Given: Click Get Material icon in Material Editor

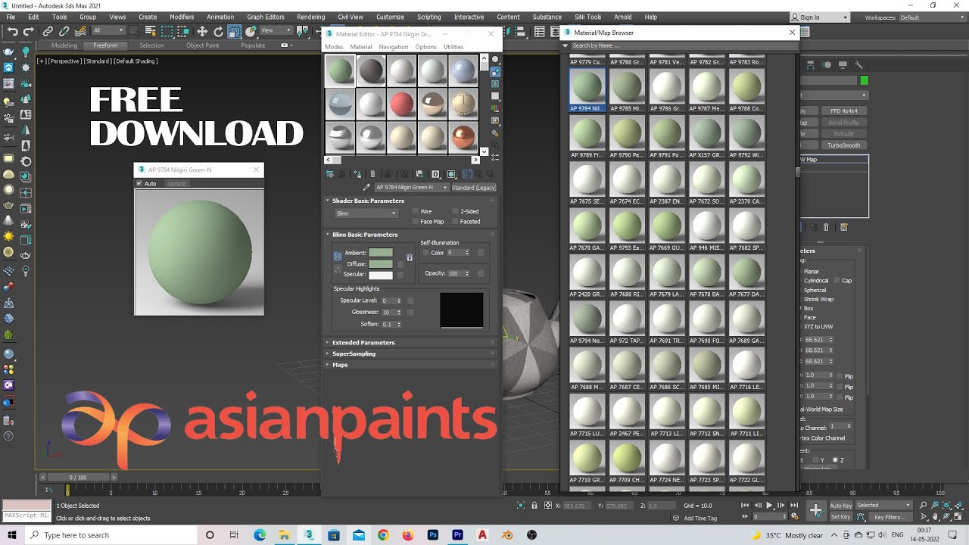Looking at the screenshot, I should tap(330, 174).
